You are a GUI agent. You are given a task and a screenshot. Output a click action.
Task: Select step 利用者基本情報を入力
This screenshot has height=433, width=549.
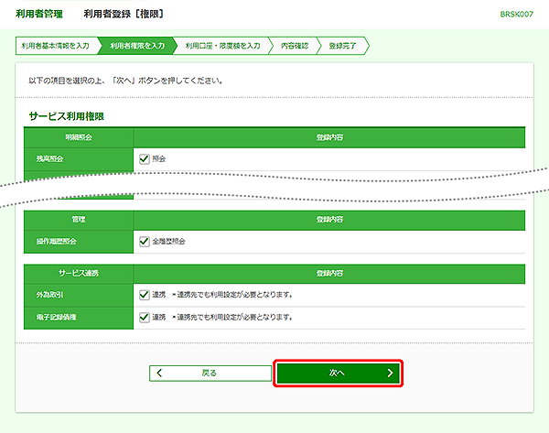click(56, 46)
